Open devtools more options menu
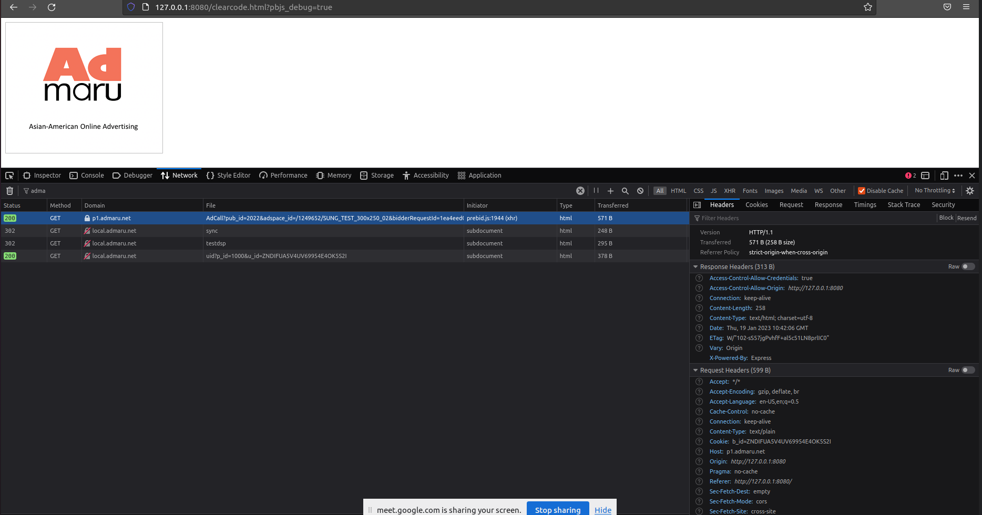 [x=958, y=176]
